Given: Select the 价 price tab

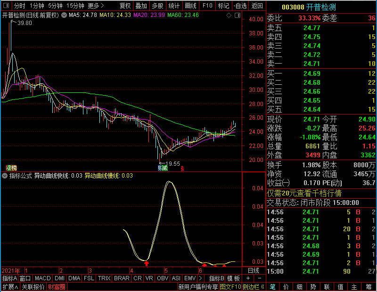Looking at the screenshot, I should coord(286,287).
